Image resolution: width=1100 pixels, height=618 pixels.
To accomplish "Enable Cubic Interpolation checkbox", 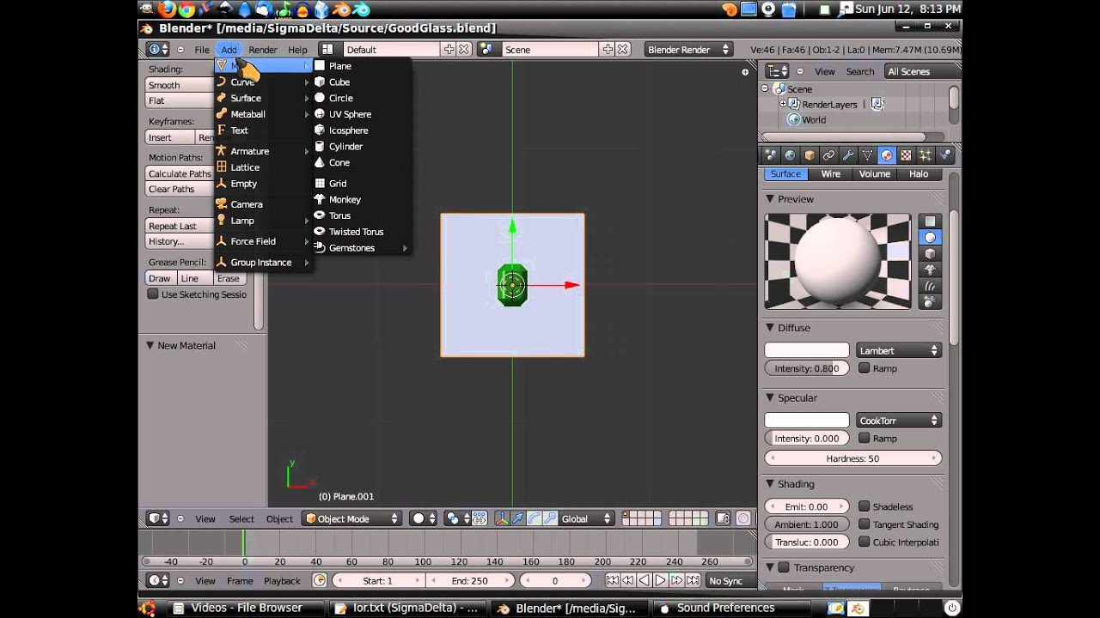I will click(865, 542).
